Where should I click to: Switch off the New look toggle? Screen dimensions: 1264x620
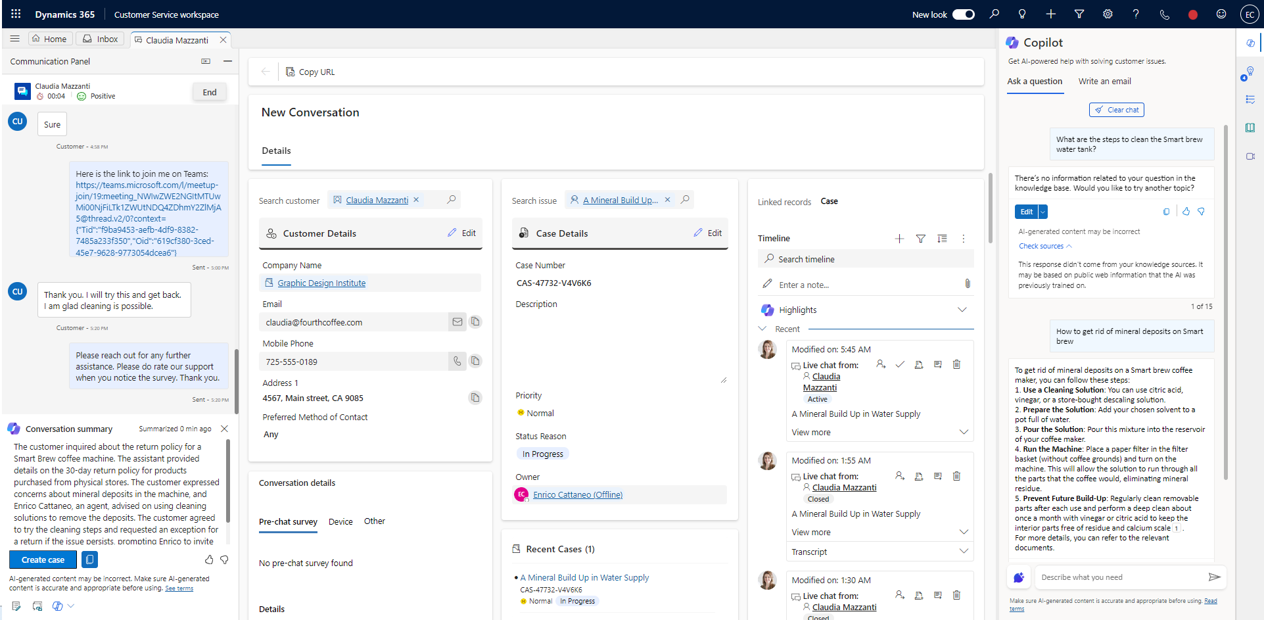click(x=964, y=14)
